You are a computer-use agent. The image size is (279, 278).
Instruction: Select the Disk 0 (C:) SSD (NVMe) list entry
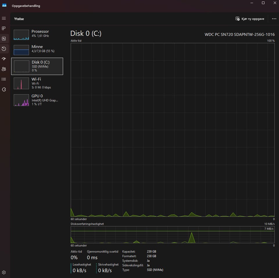point(37,66)
